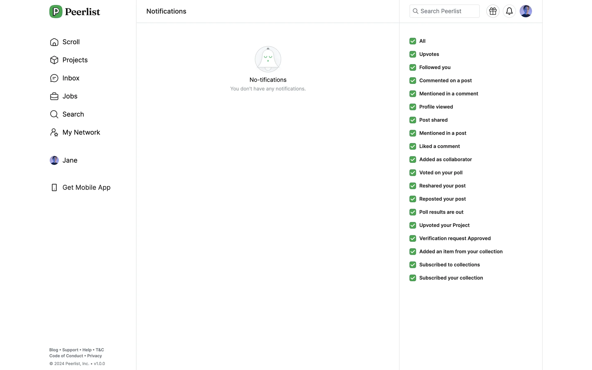The height and width of the screenshot is (370, 592).
Task: Click the Get Mobile App phone icon
Action: (54, 187)
